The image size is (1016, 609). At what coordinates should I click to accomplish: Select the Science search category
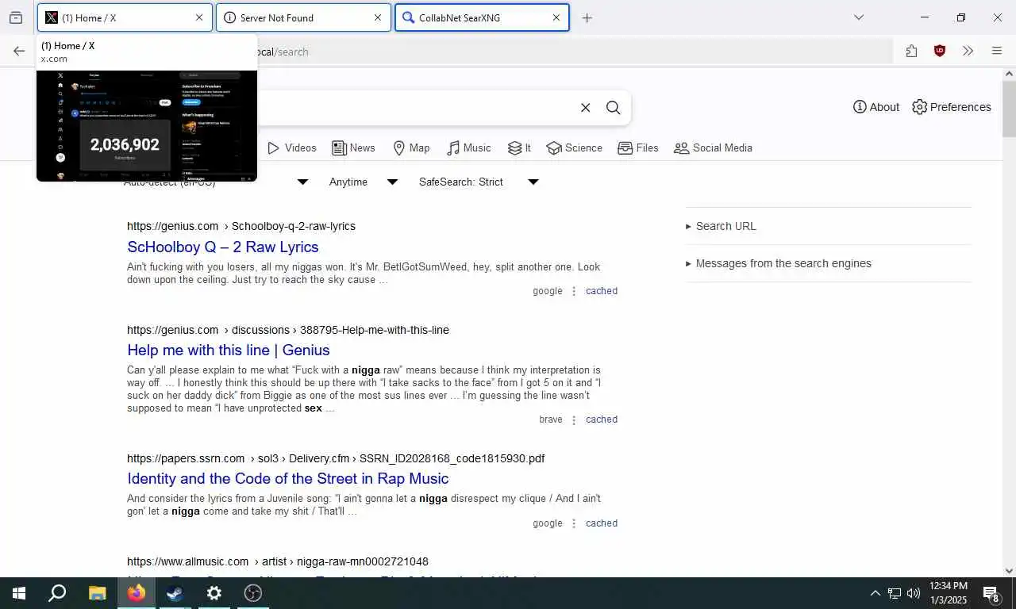[x=574, y=147]
